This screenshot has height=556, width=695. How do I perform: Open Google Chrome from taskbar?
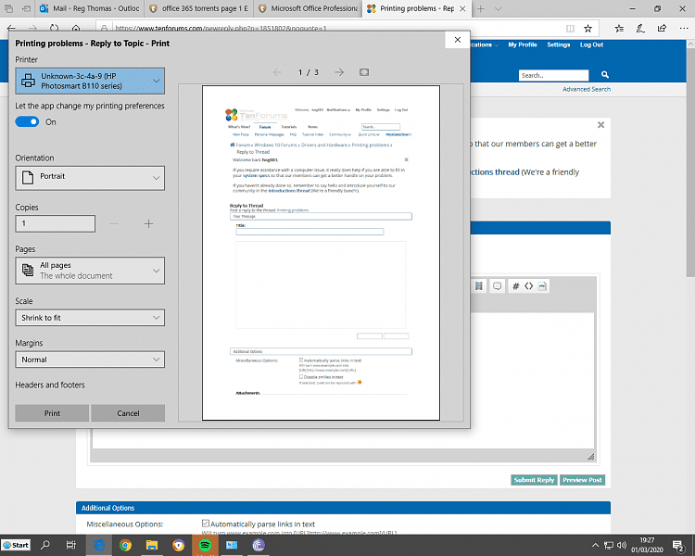(x=125, y=545)
